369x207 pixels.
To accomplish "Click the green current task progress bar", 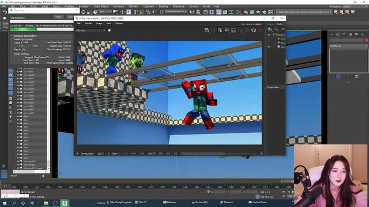I will click(x=24, y=29).
